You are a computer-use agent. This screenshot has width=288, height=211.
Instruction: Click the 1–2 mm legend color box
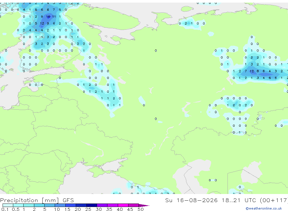29,205
